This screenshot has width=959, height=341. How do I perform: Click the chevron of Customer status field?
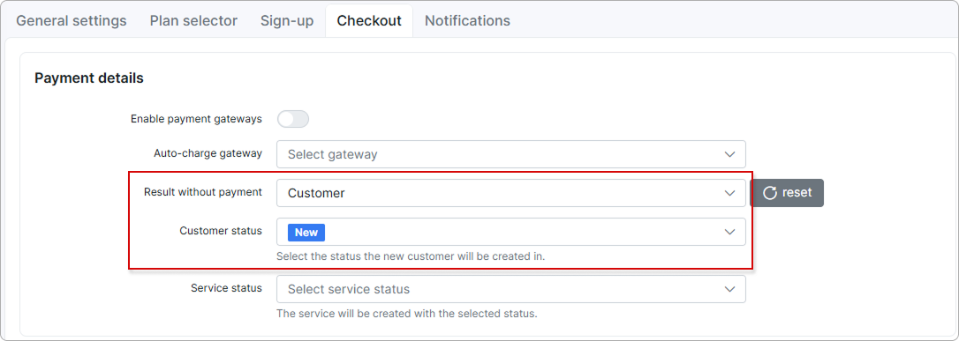pyautogui.click(x=729, y=232)
